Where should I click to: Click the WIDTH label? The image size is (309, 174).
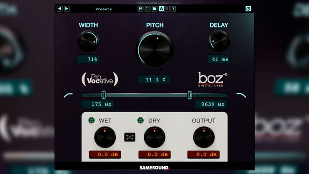[88, 25]
